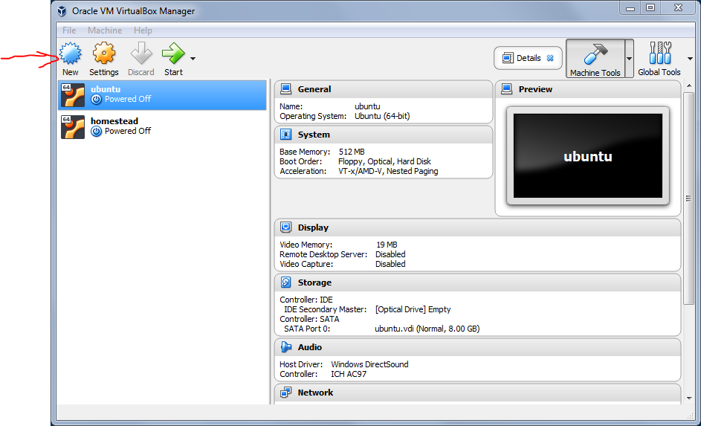Image resolution: width=701 pixels, height=426 pixels.
Task: Open the Storage section header
Action: (x=477, y=283)
